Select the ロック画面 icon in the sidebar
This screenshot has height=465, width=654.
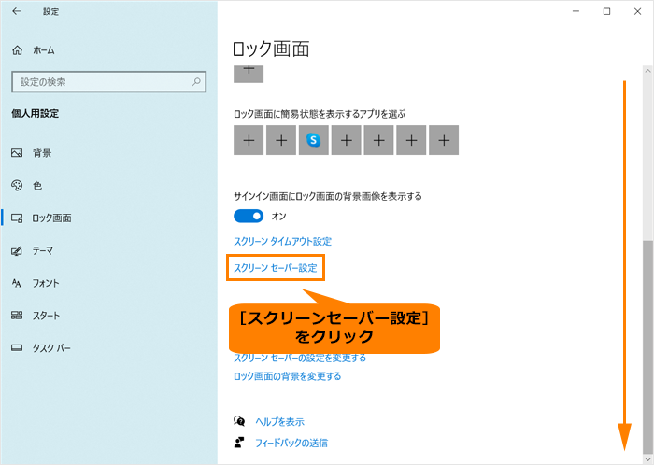point(17,218)
